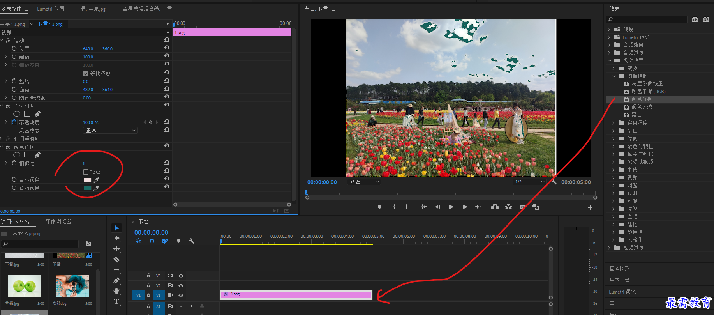The height and width of the screenshot is (315, 714).
Task: Open the Program monitor button editor plus
Action: [x=590, y=207]
